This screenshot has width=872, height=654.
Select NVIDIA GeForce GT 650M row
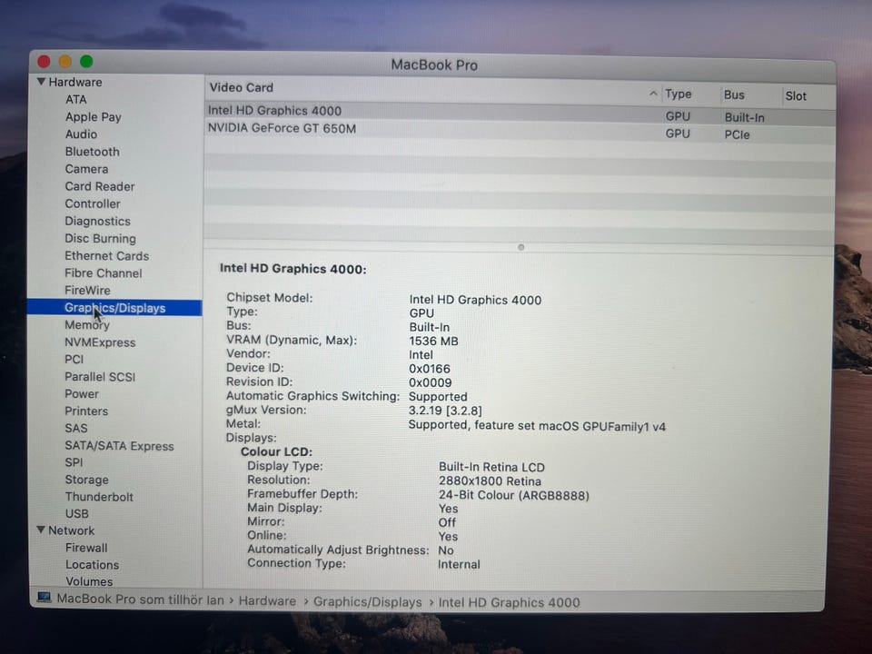click(x=520, y=131)
